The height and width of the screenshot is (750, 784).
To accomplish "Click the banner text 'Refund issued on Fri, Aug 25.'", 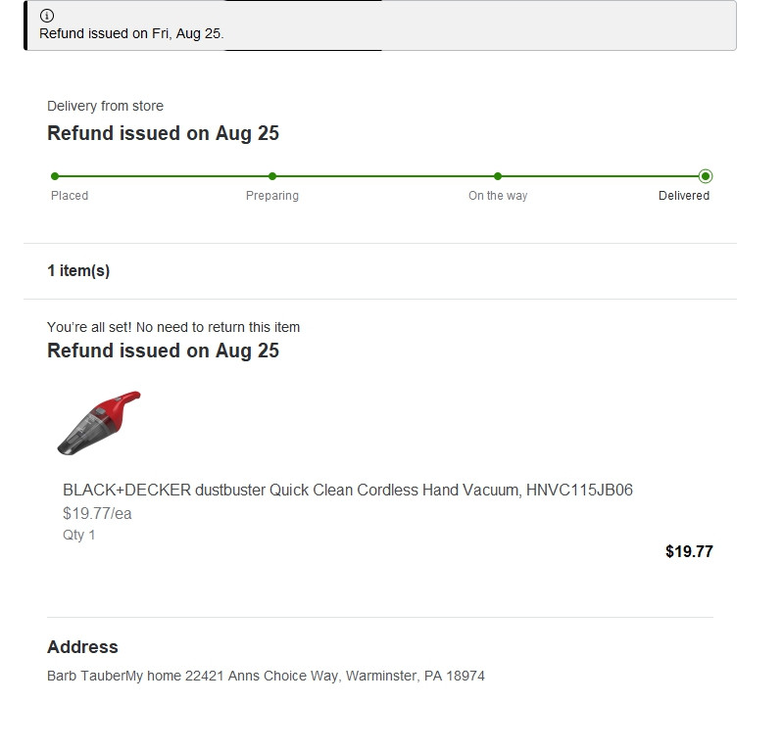I will [x=131, y=33].
